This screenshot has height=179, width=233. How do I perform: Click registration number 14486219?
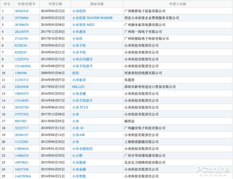pos(22,156)
